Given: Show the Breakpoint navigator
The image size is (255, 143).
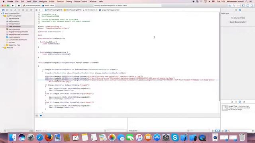Looking at the screenshot, I should (x=27, y=10).
